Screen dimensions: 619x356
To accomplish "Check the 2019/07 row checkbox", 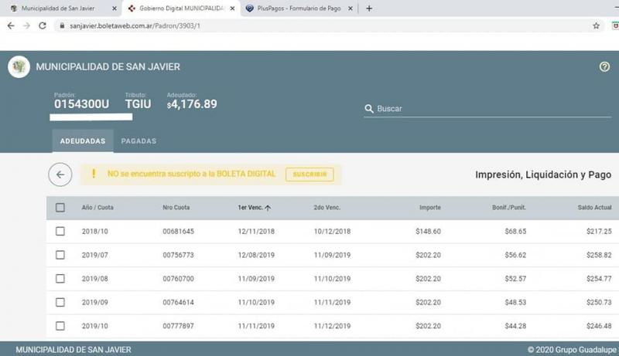I will pos(60,255).
